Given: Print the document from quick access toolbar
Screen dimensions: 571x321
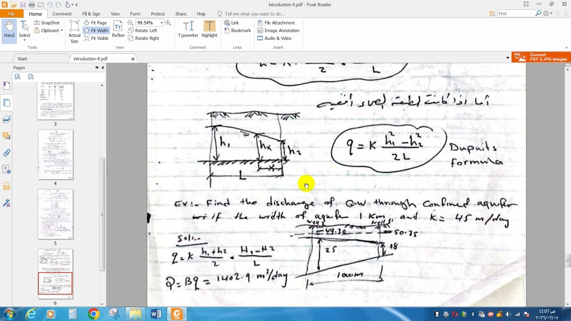Looking at the screenshot, I should coord(32,4).
